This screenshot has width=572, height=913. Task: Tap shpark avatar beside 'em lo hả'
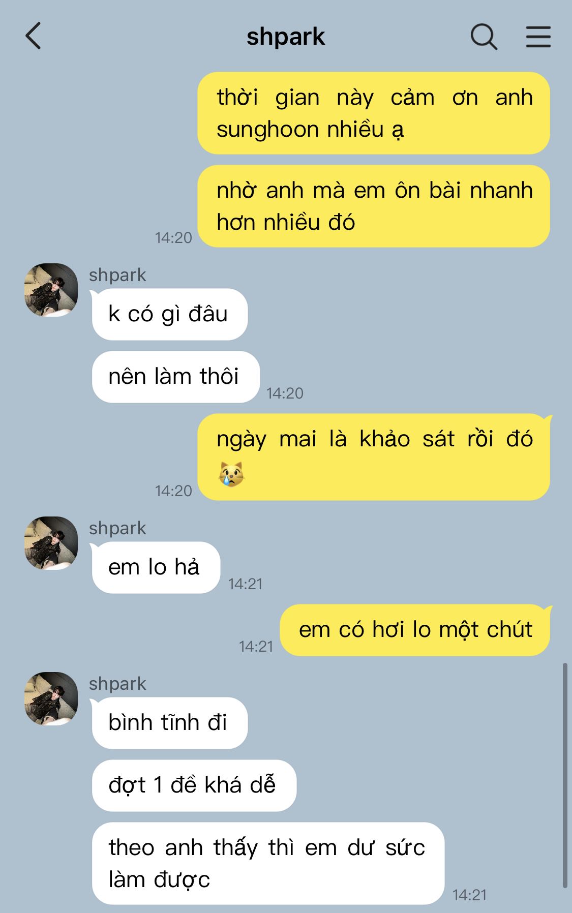[x=51, y=543]
